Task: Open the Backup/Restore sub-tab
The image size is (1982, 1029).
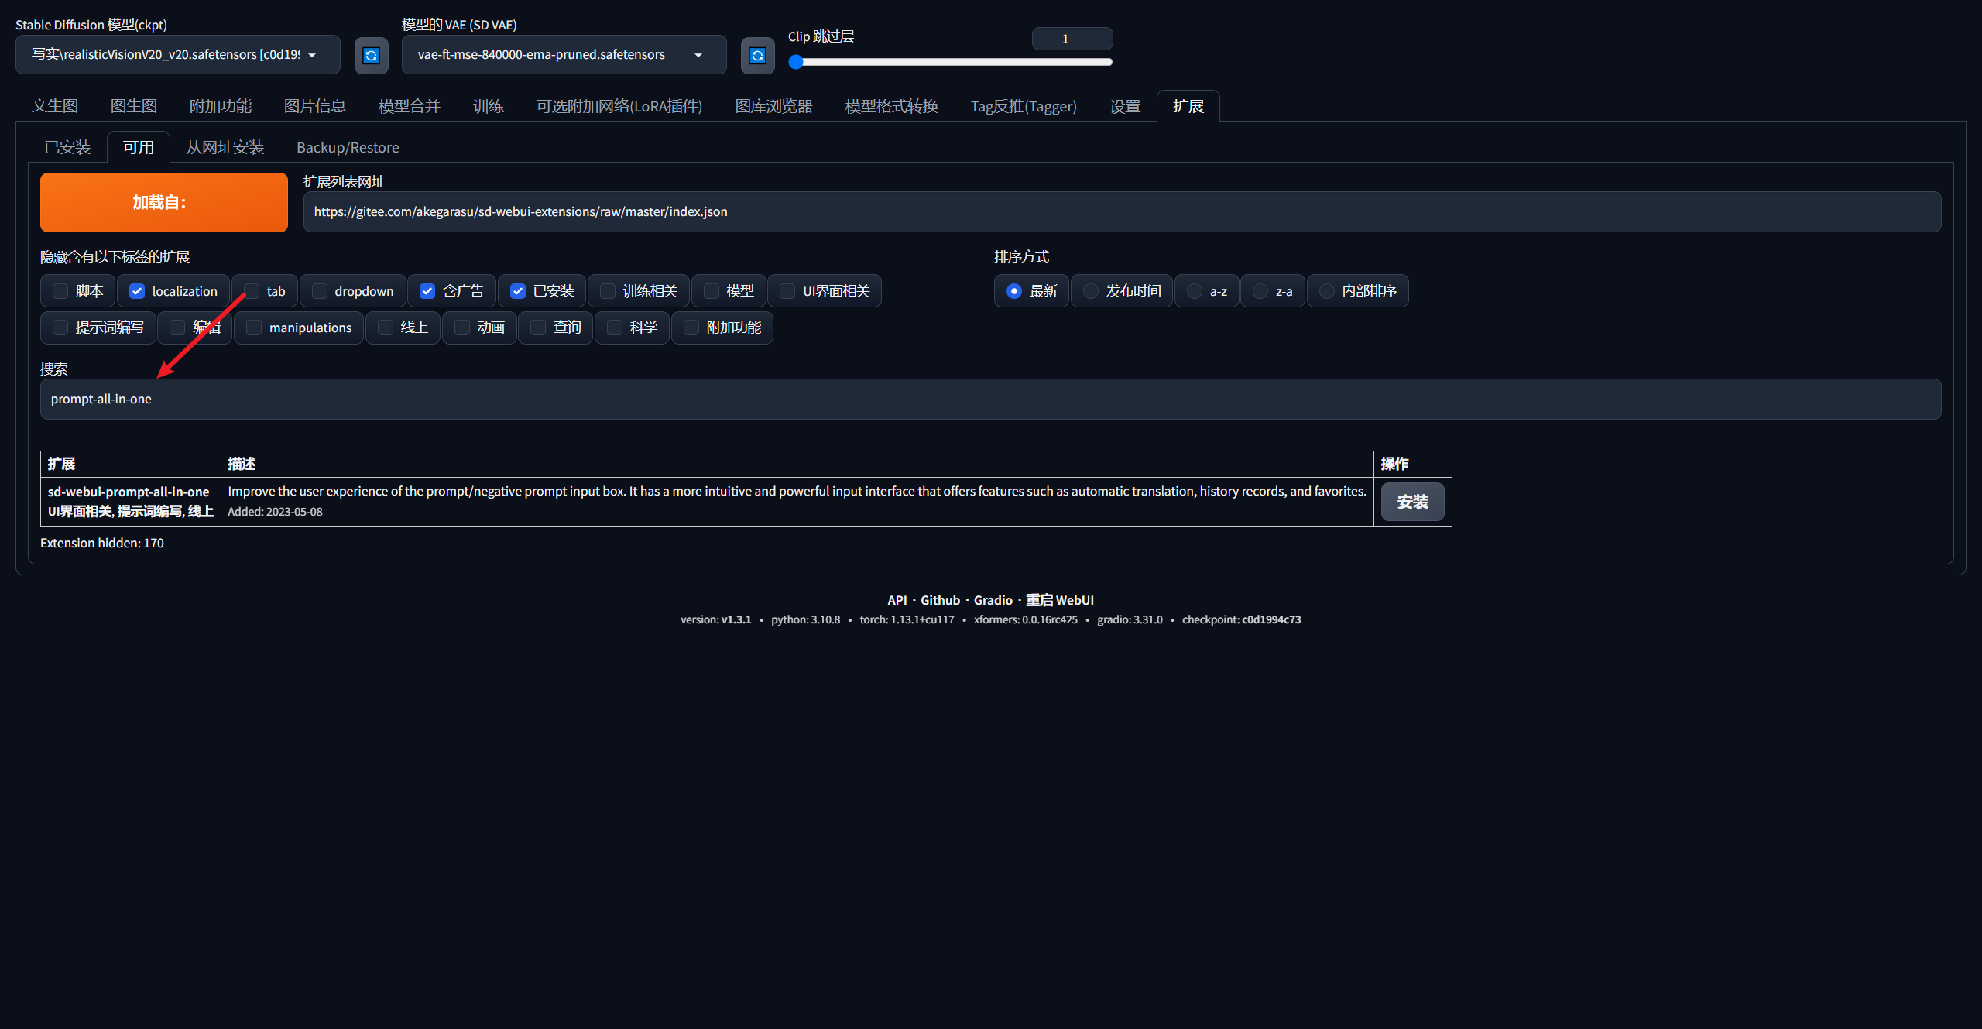Action: coord(348,147)
